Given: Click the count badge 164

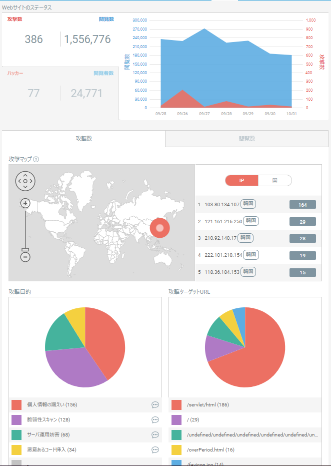Looking at the screenshot, I should click(x=302, y=205).
